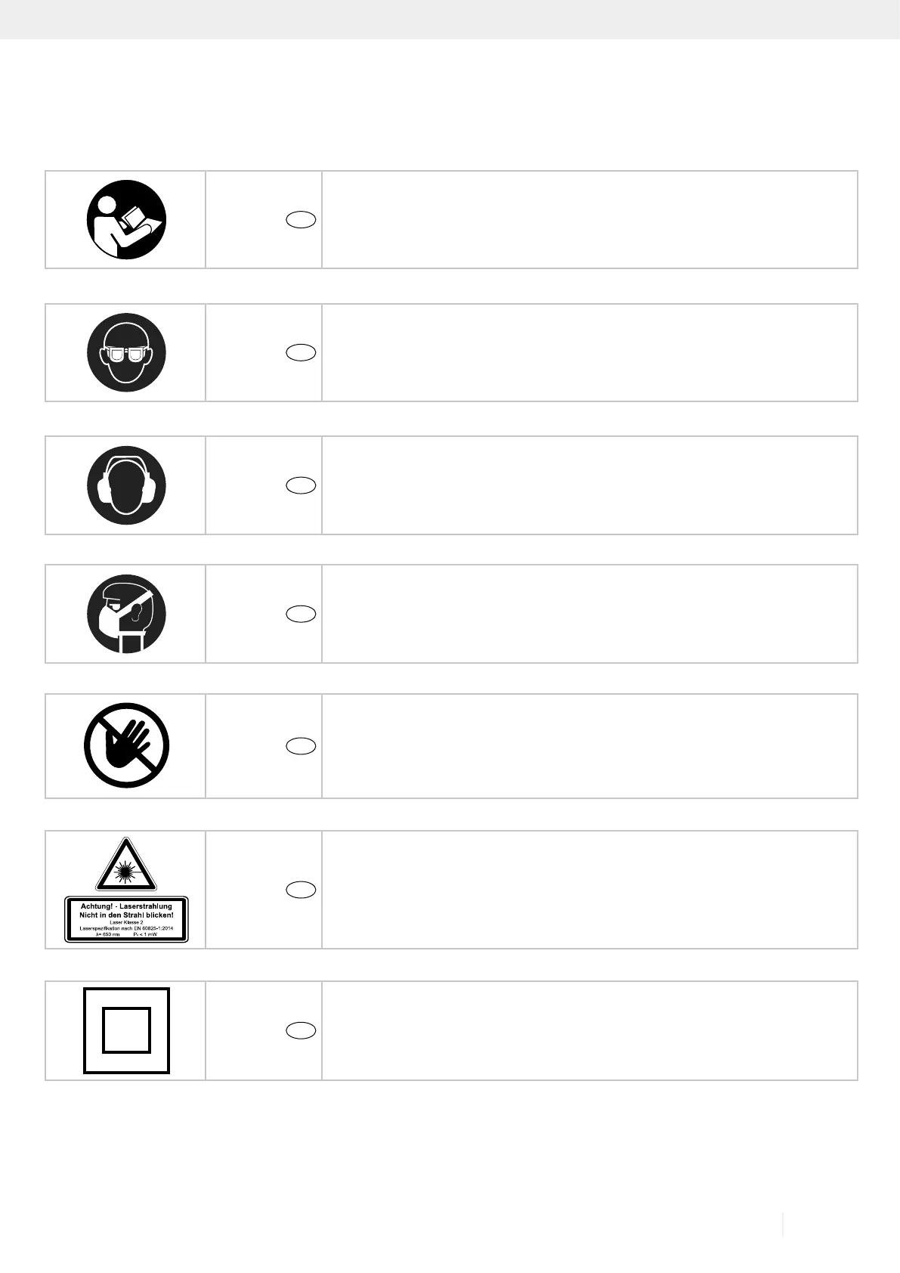Click the 'Achtung! - Laserstrahlung' warning label

pos(126,919)
